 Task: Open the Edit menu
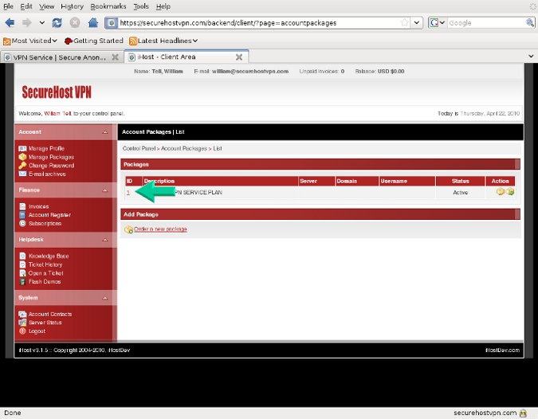click(x=26, y=6)
